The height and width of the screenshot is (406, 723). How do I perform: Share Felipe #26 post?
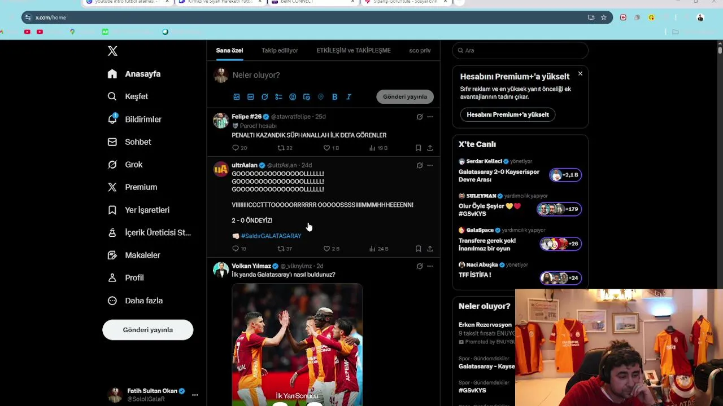430,148
